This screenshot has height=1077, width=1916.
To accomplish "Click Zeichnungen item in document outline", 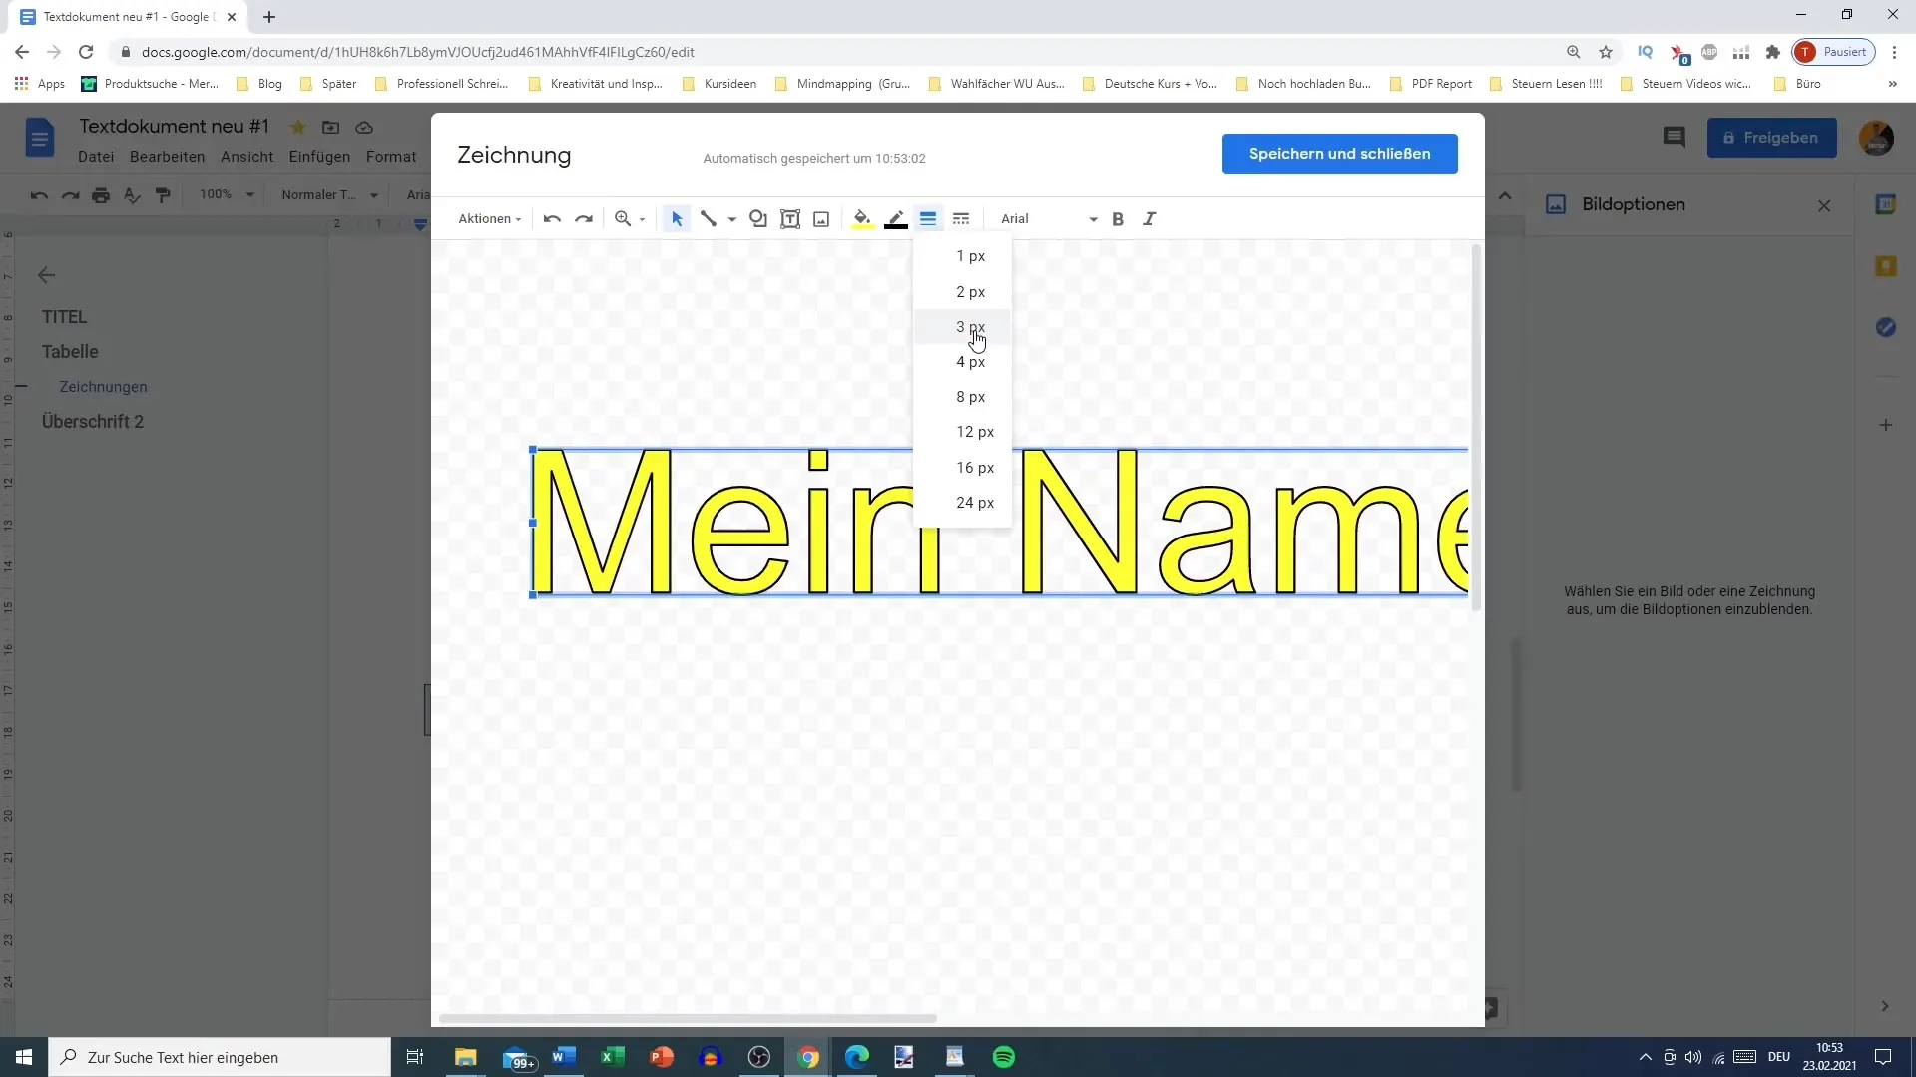I will [x=103, y=385].
